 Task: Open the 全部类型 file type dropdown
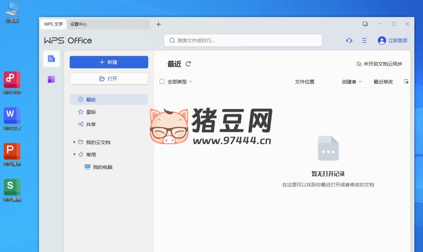pos(180,82)
